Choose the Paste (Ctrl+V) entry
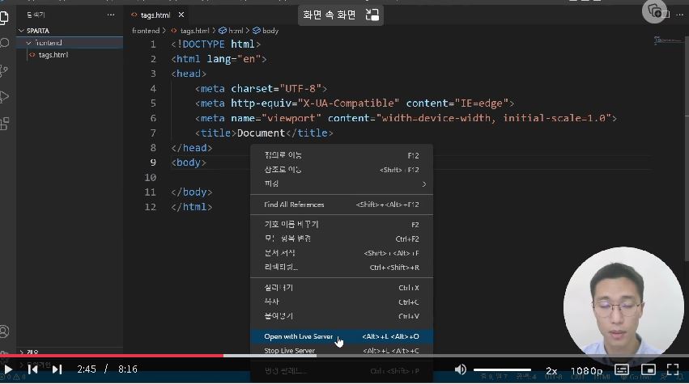 coord(342,316)
